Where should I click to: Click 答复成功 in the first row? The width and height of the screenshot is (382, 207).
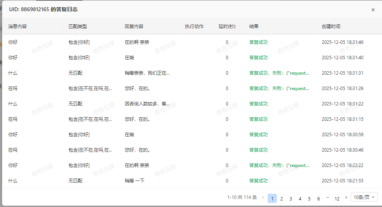(x=259, y=42)
